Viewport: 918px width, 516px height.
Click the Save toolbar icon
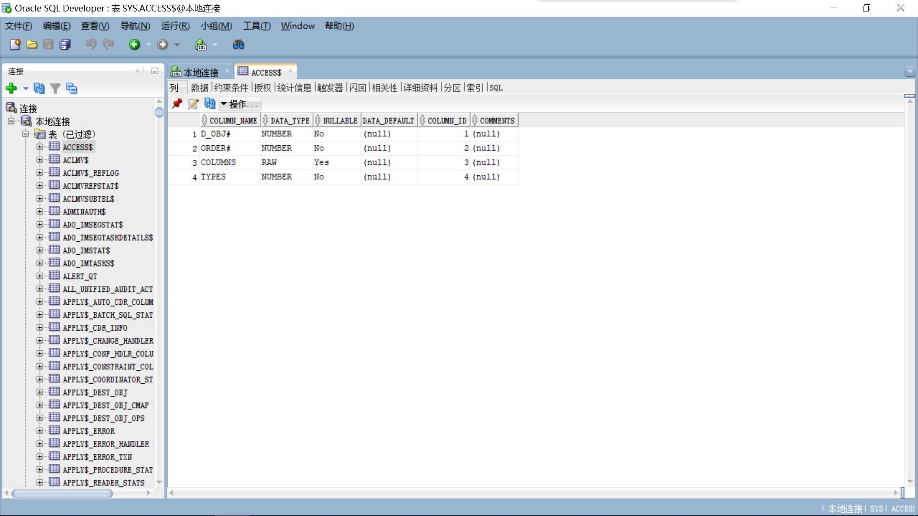[48, 44]
